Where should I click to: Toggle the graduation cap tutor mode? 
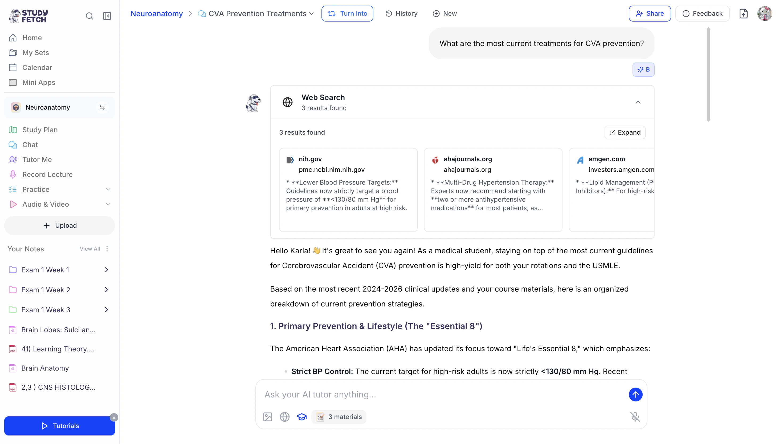coord(301,417)
